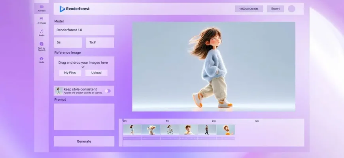
Task: Click the video preview of walking girl
Action: (x=214, y=67)
